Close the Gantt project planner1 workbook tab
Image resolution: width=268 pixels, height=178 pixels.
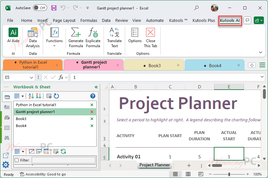[118, 65]
